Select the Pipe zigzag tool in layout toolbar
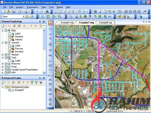This screenshot has height=113, width=151. click(50, 55)
